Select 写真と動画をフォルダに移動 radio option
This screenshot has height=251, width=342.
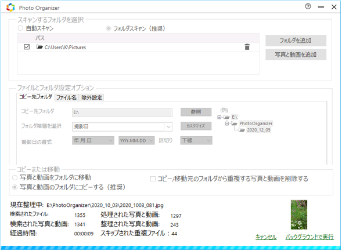15,177
